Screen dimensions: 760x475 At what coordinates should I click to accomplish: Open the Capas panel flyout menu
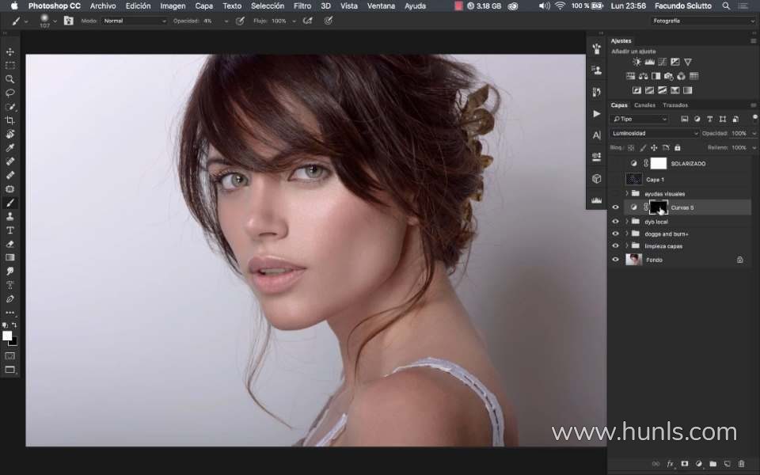pyautogui.click(x=753, y=105)
